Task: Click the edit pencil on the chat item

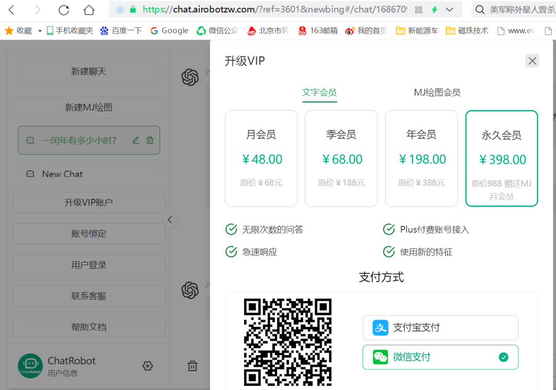Action: tap(136, 140)
